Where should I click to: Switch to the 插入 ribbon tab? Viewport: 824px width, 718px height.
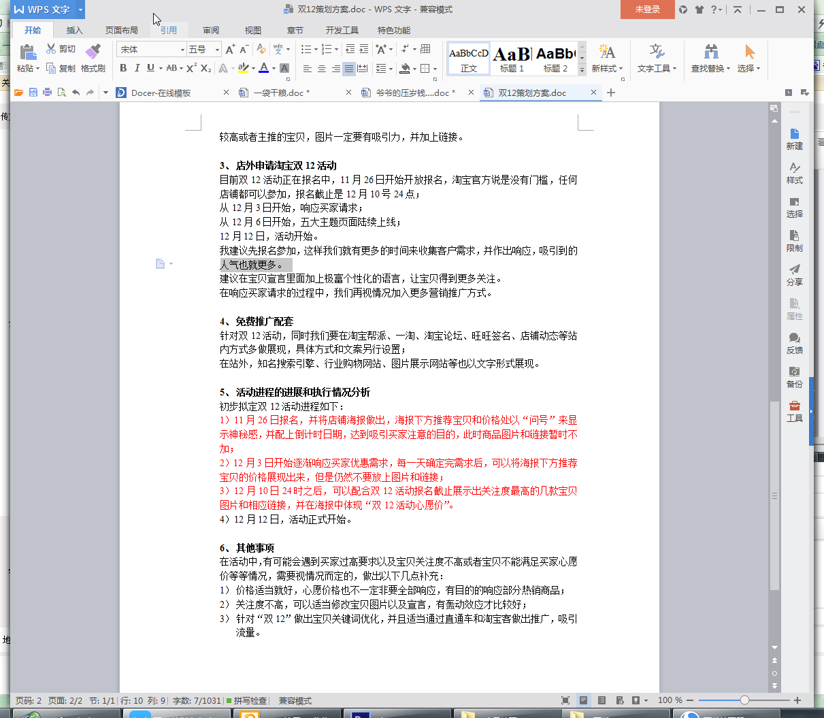tap(74, 30)
